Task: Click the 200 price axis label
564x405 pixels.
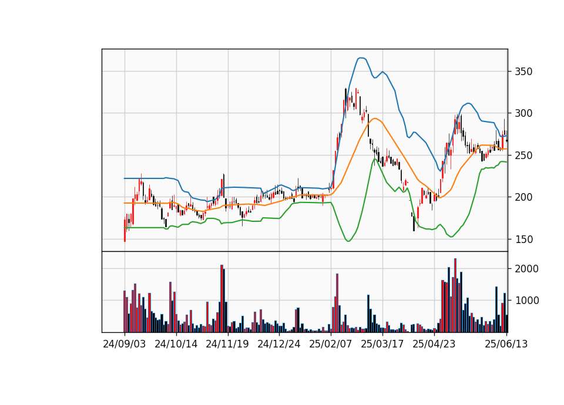Action: pyautogui.click(x=523, y=197)
